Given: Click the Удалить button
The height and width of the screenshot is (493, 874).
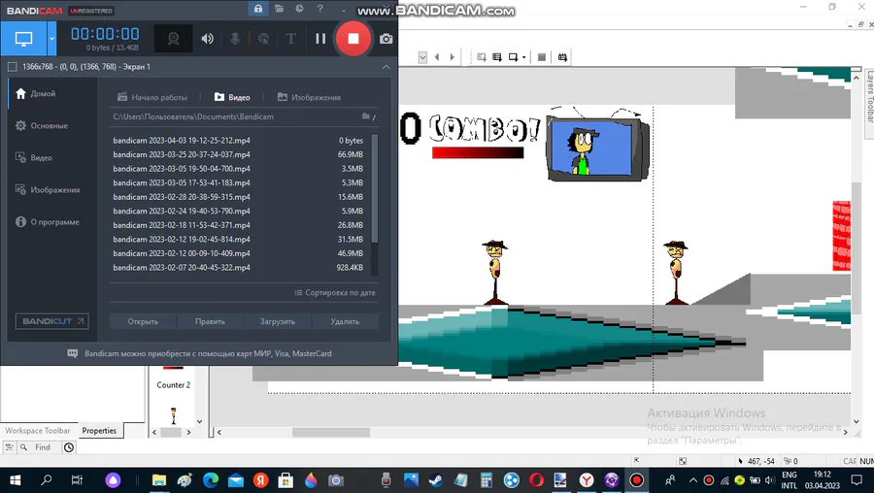Looking at the screenshot, I should pos(345,321).
